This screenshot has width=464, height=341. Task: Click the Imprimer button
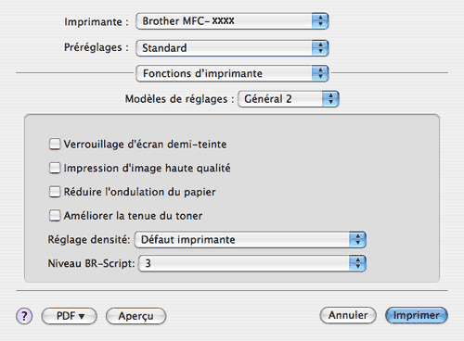coord(417,315)
